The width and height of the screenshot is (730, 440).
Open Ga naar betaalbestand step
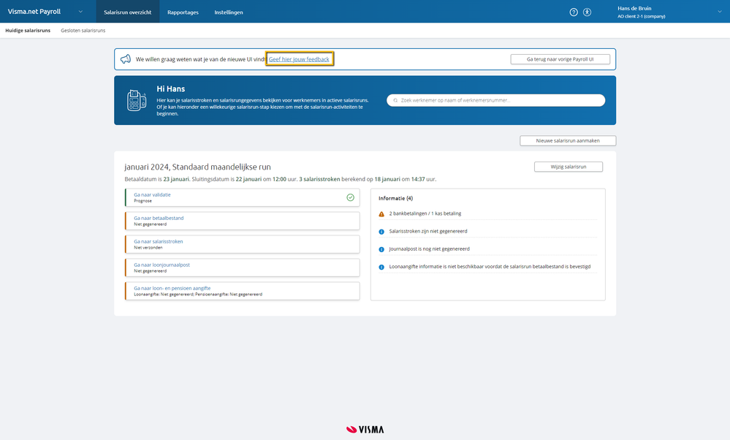point(242,221)
